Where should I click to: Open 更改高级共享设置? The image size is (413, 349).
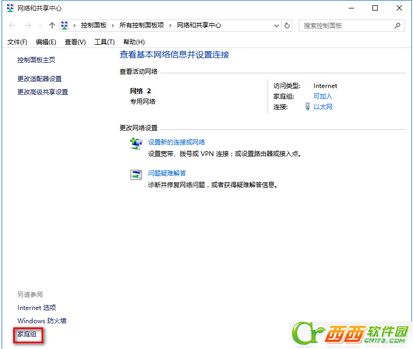click(43, 92)
